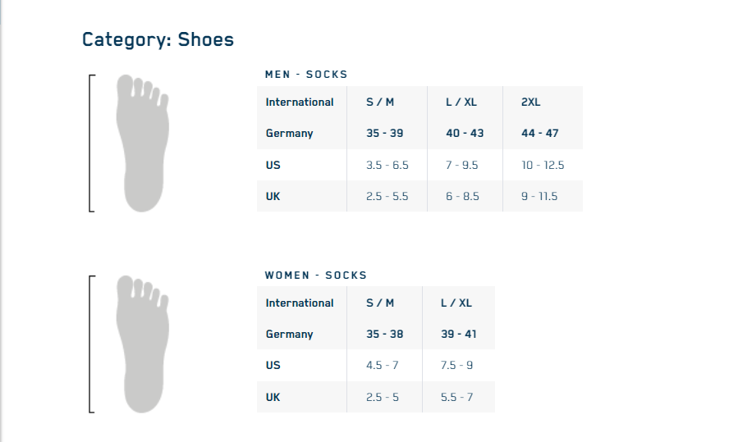Select the "MEN - SOCKS" table title
The height and width of the screenshot is (442, 729).
pos(306,75)
